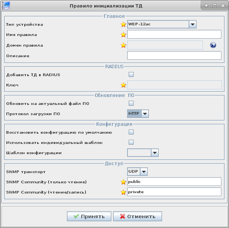This screenshot has height=228, width=229.
Task: Maximize the dialog window
Action: click(x=214, y=6)
